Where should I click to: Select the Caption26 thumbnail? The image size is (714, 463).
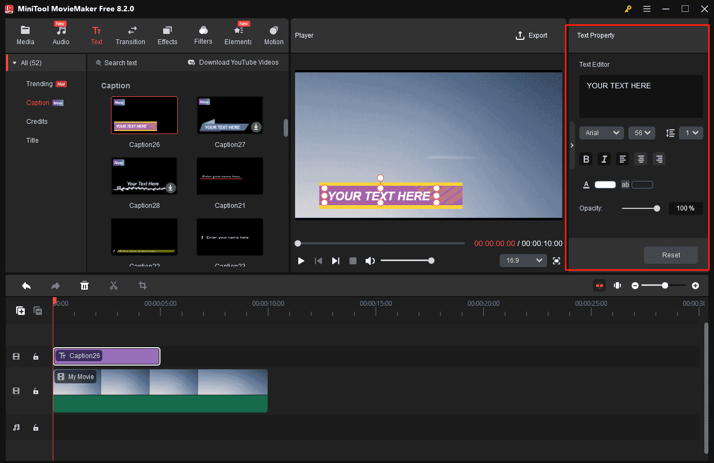pyautogui.click(x=144, y=115)
